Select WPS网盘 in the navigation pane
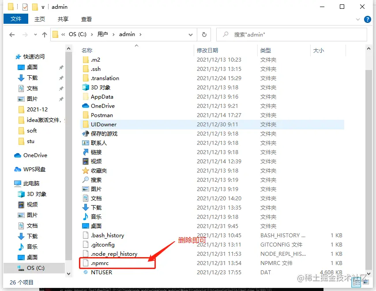 (x=34, y=169)
